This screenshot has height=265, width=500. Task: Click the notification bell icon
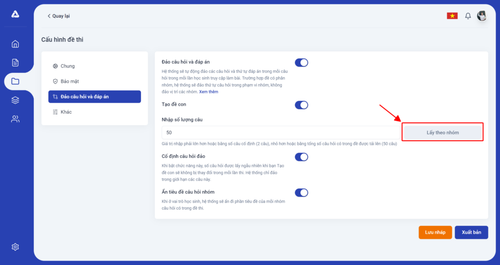468,16
